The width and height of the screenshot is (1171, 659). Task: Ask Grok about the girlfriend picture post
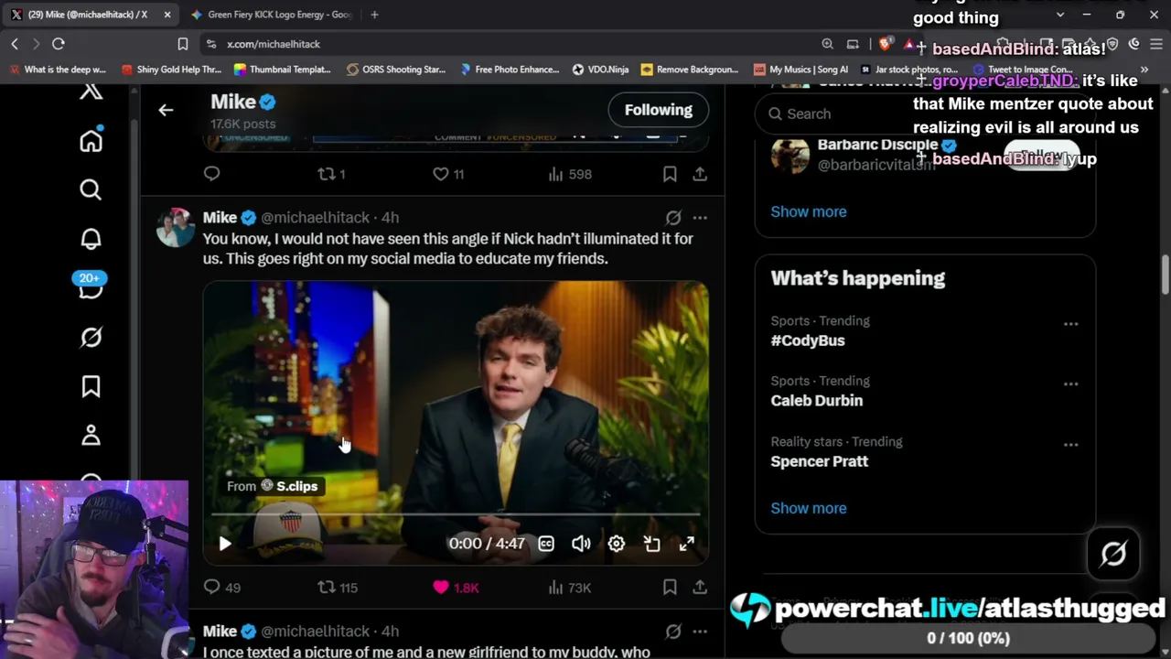(673, 632)
